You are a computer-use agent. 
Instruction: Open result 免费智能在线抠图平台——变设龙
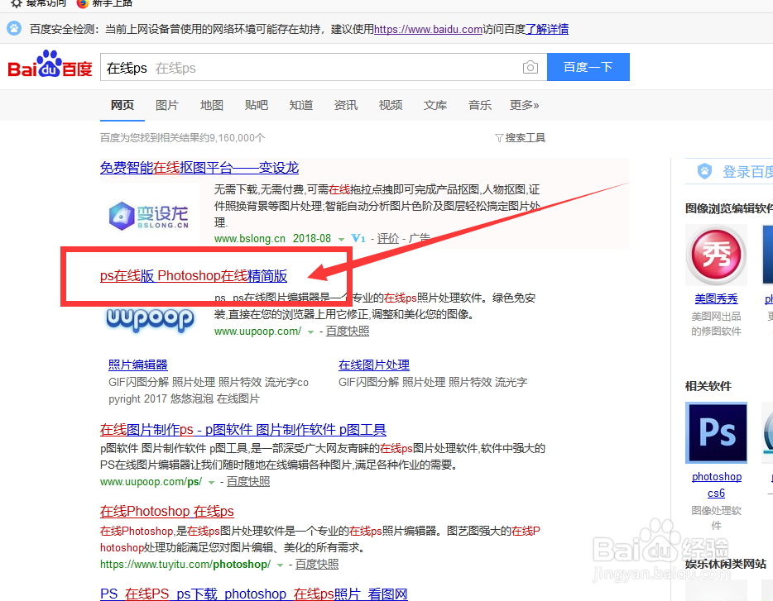coord(199,168)
